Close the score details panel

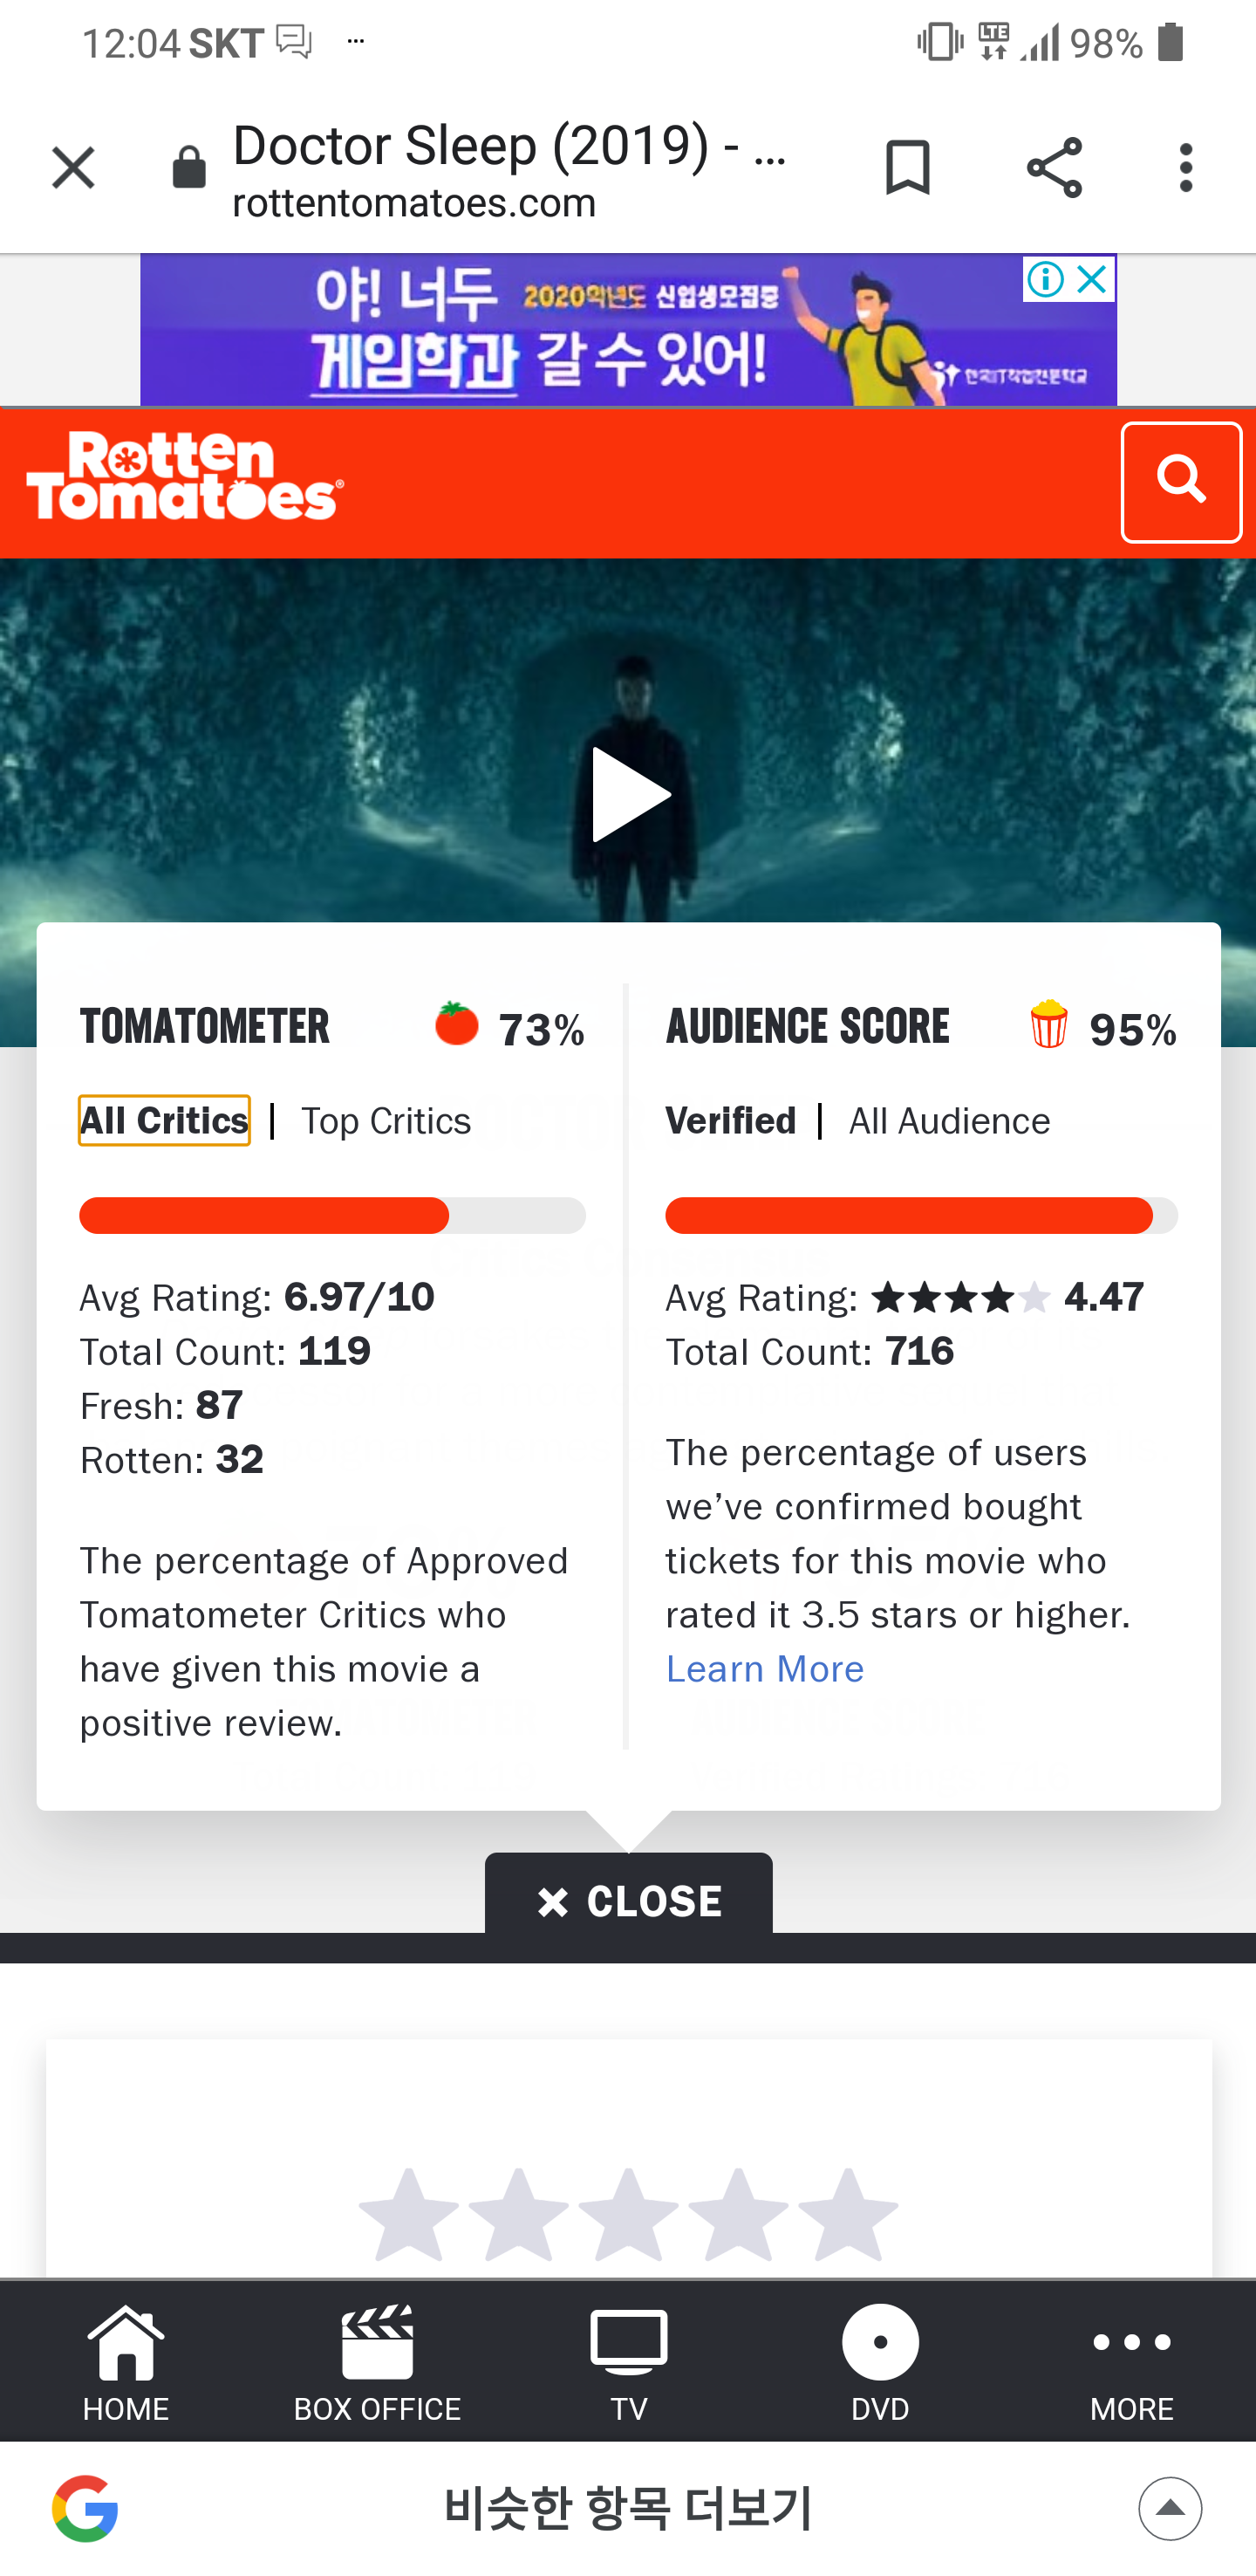pos(629,1900)
